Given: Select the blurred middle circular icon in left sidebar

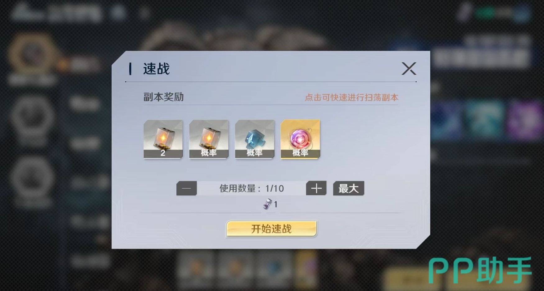Looking at the screenshot, I should coord(32,120).
